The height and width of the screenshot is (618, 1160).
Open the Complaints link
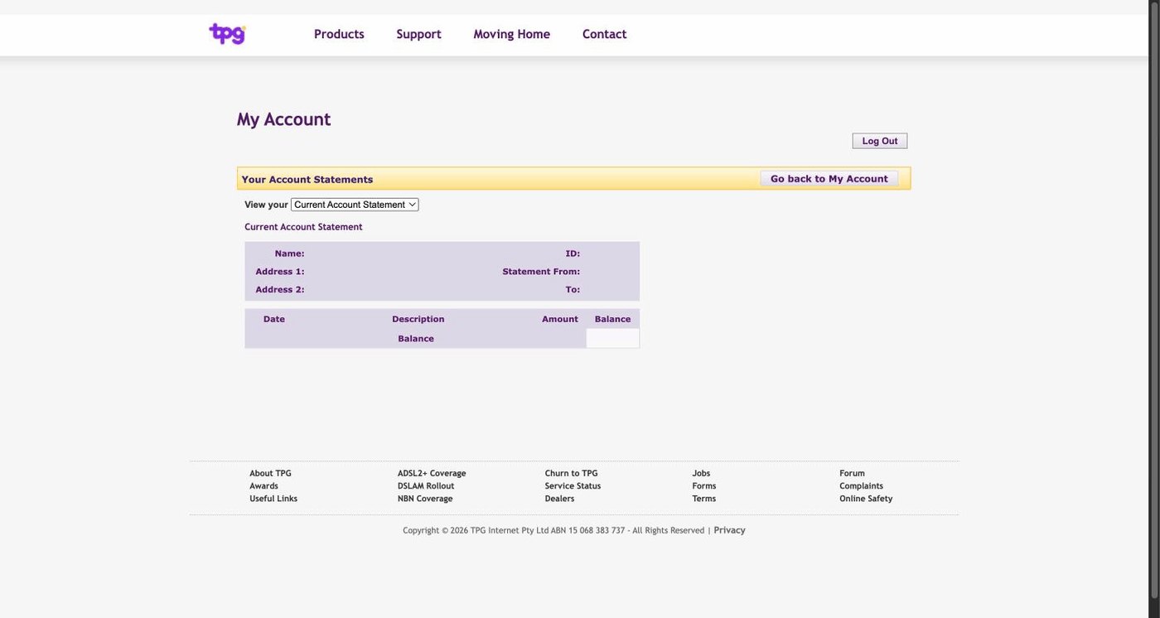[861, 486]
